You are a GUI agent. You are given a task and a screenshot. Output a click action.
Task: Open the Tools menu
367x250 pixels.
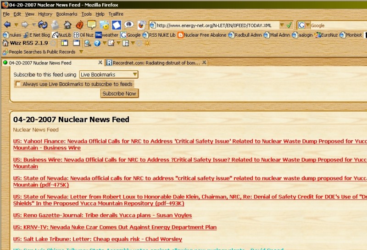[86, 14]
